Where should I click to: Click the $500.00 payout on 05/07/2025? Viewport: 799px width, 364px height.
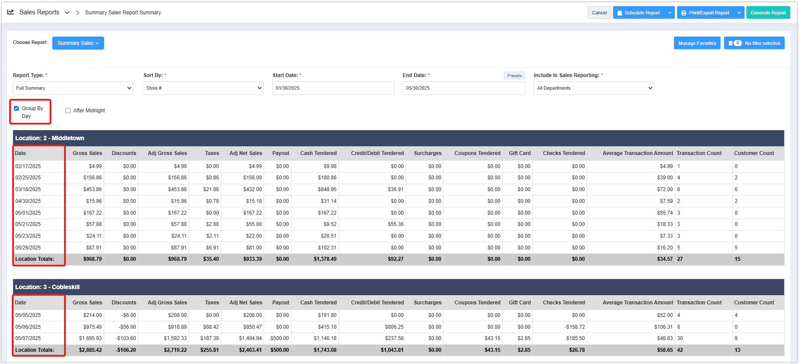click(280, 338)
